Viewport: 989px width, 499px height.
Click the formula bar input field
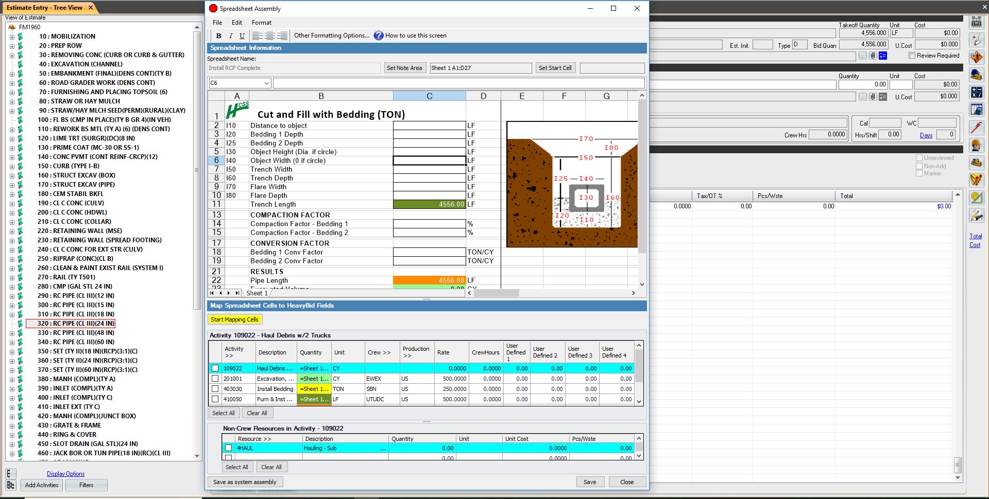coord(458,83)
